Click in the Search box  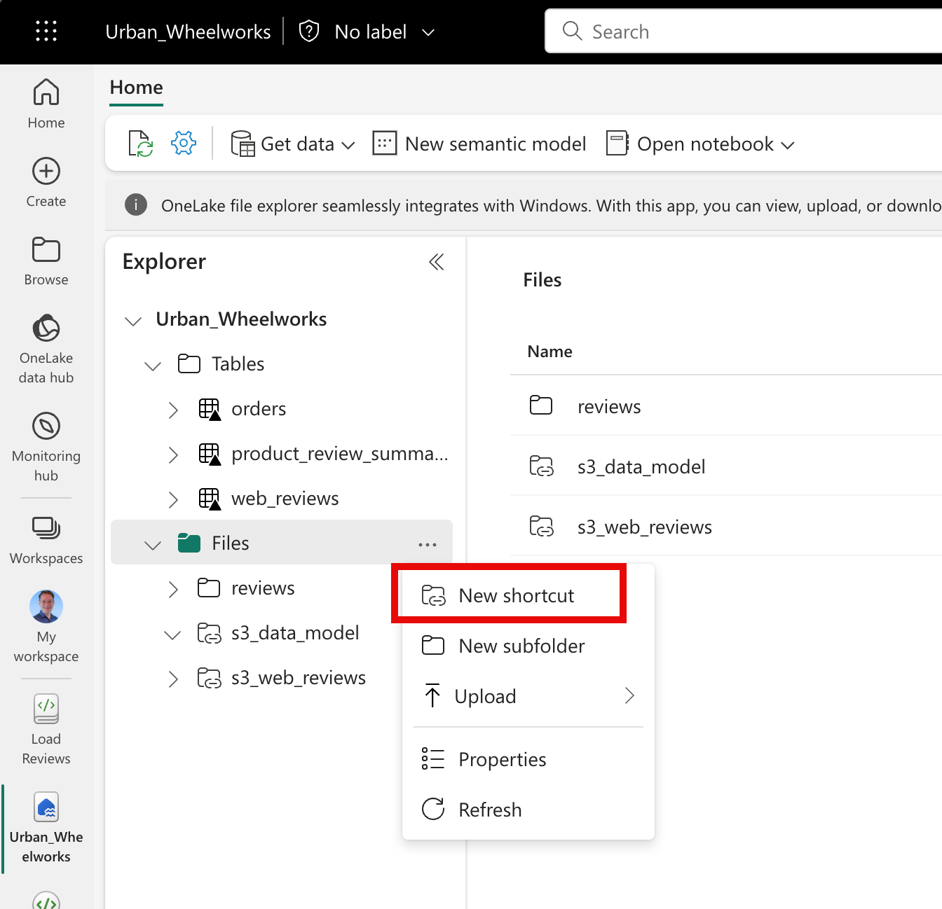[757, 32]
